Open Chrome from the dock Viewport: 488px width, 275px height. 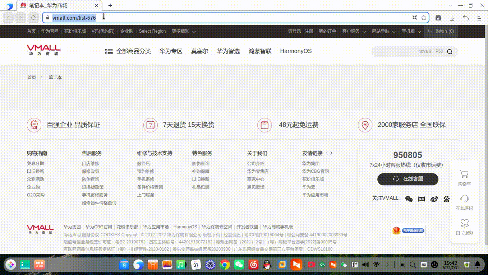[x=225, y=265]
